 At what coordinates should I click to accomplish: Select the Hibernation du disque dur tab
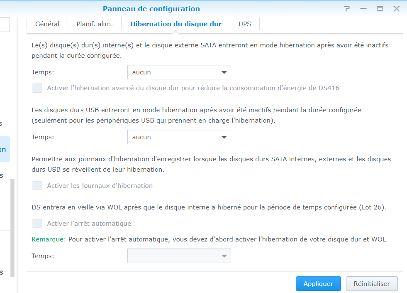click(x=176, y=24)
